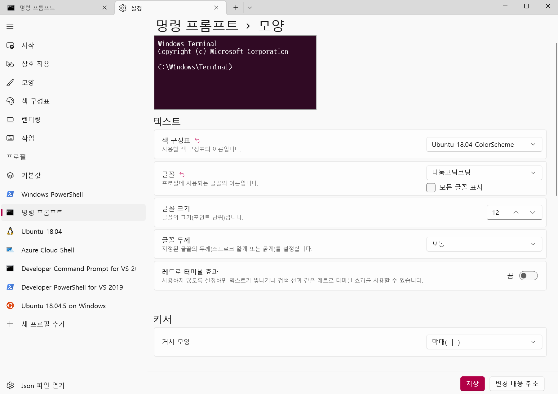Go to the 렌더링 page
Viewport: 558px width, 394px height.
click(x=73, y=120)
